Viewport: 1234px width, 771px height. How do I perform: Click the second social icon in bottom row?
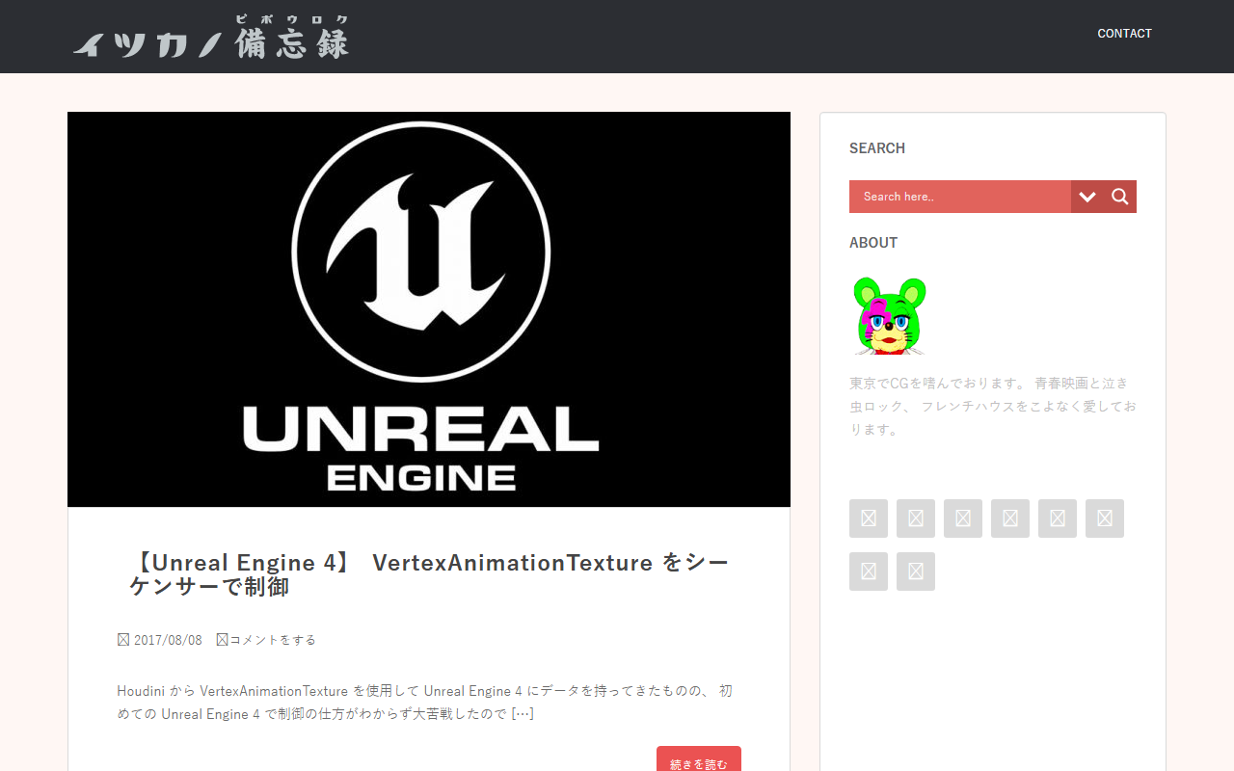[916, 572]
